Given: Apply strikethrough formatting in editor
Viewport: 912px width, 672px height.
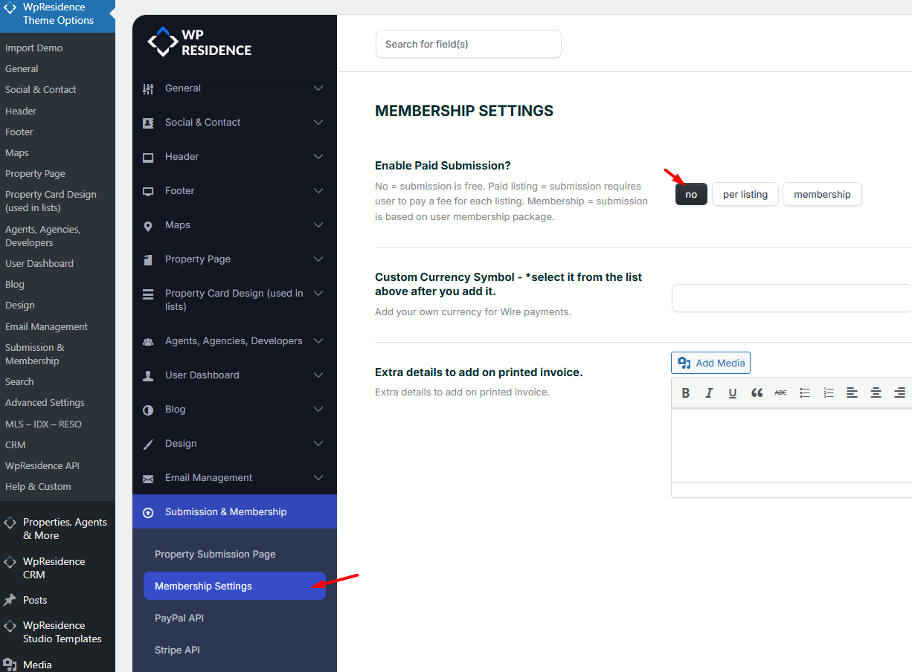Looking at the screenshot, I should (780, 392).
